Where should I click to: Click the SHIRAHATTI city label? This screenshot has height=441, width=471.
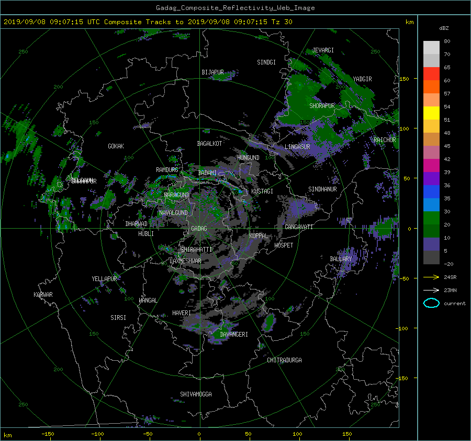click(x=196, y=250)
